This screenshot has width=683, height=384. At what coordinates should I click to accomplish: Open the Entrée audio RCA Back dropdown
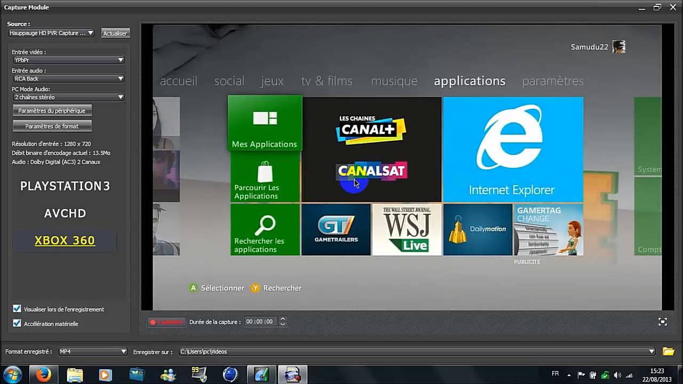click(x=68, y=78)
